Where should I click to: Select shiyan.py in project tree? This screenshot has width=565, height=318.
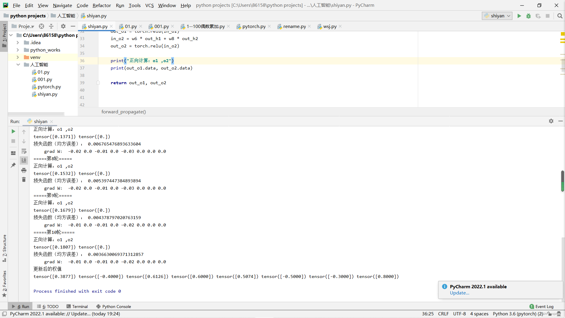tap(47, 94)
